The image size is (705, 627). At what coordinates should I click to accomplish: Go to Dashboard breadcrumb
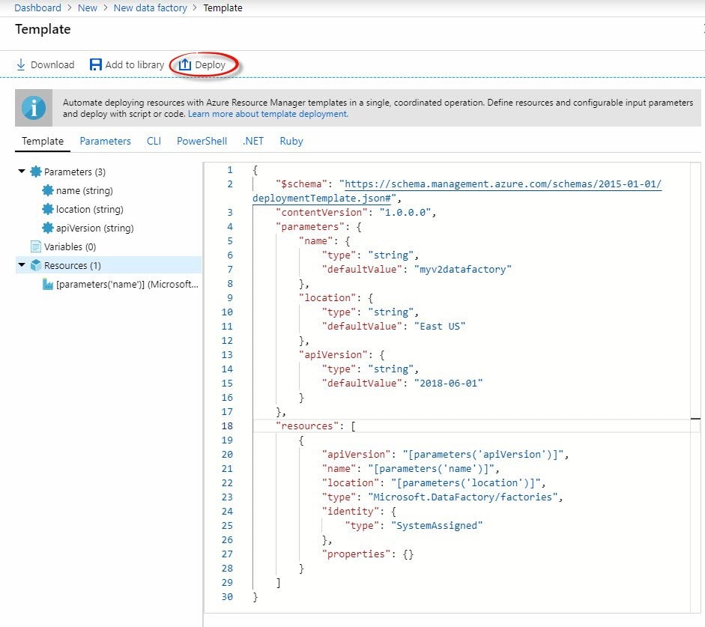point(37,7)
